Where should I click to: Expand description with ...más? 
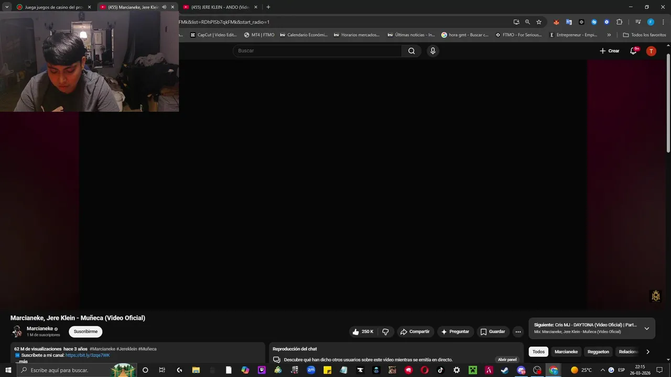coord(21,361)
